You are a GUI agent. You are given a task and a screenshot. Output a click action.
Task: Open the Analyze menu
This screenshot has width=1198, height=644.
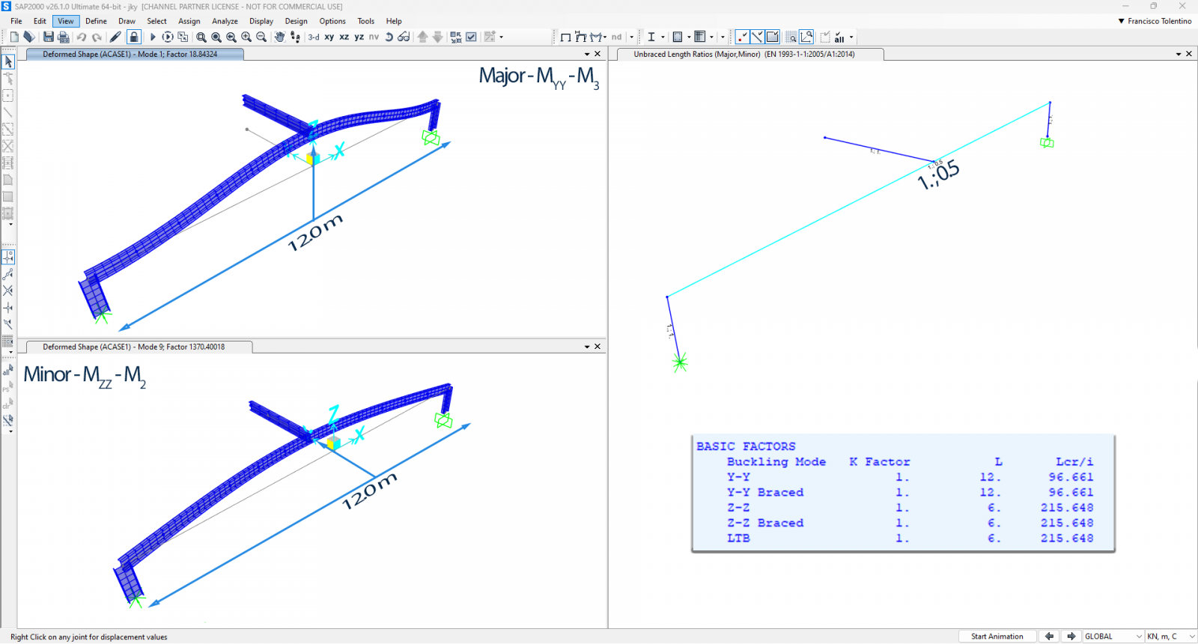pyautogui.click(x=225, y=21)
